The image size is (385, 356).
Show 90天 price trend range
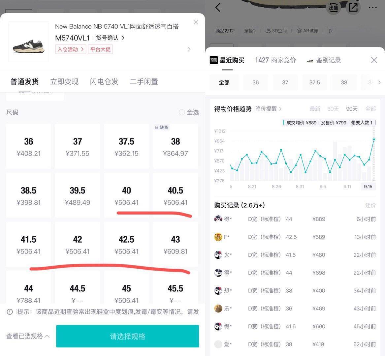352,109
